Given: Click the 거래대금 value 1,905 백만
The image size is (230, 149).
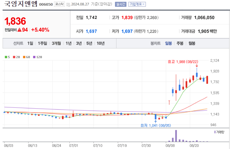Looking at the screenshot, I should [x=207, y=31].
